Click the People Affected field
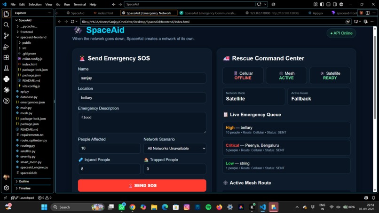The height and width of the screenshot is (213, 379). 109,148
